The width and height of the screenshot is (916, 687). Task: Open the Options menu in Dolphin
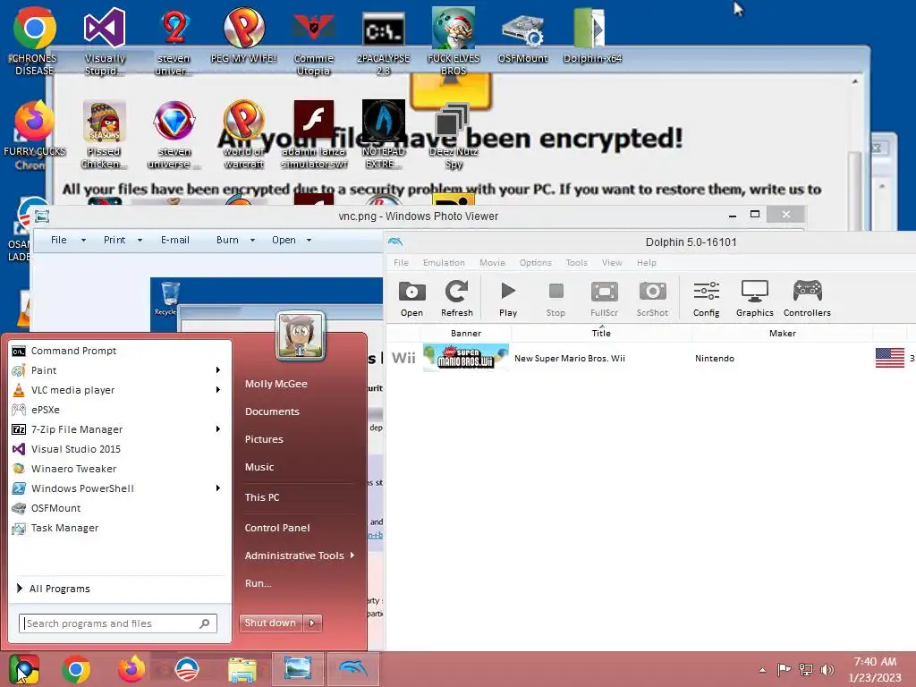click(x=535, y=263)
